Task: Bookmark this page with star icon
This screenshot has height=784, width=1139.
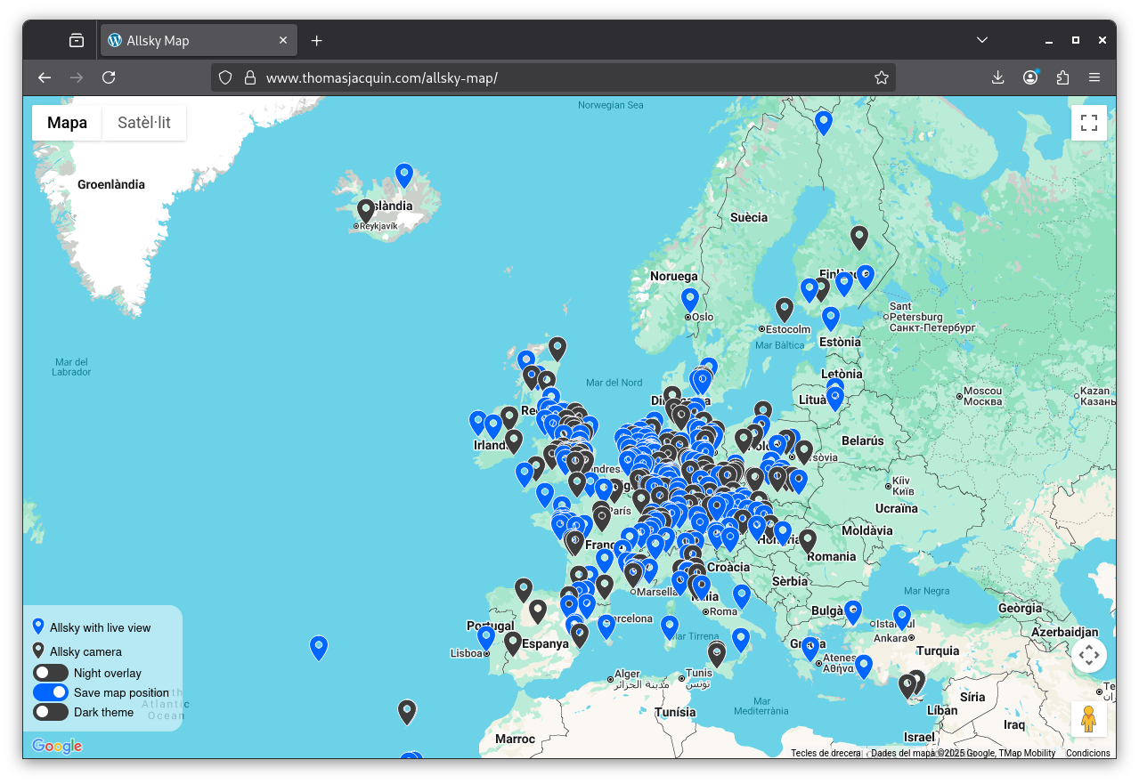Action: pos(881,77)
